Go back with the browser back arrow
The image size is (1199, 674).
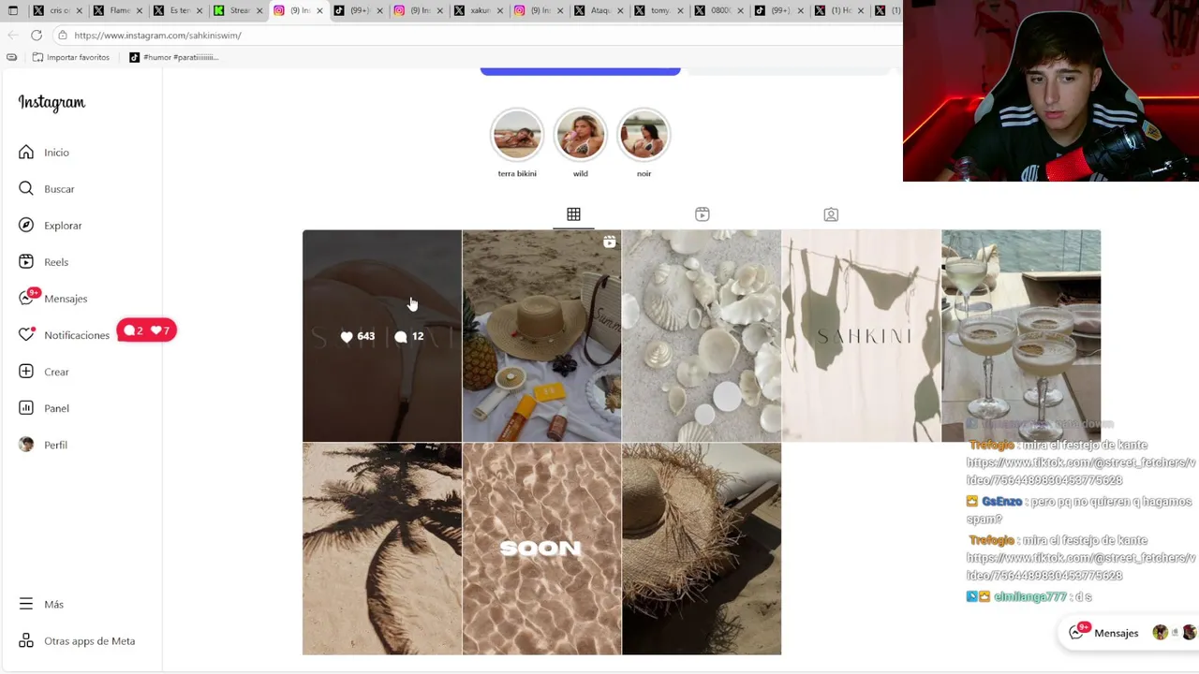point(13,36)
